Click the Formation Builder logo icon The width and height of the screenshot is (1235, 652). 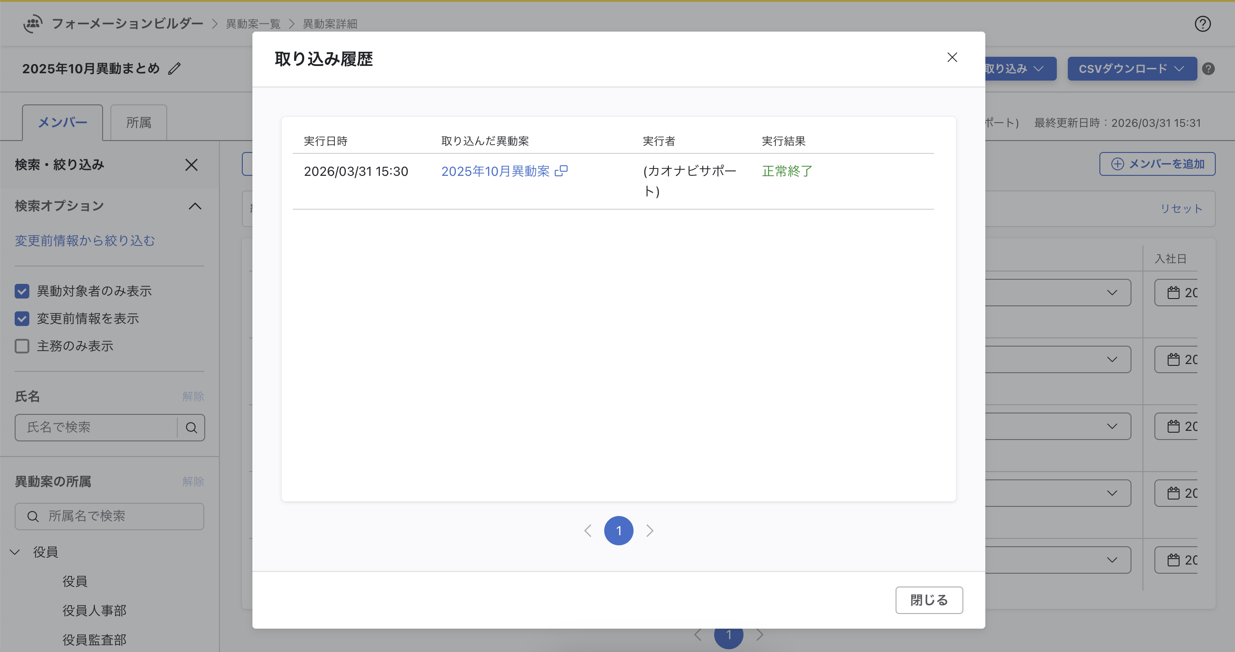(33, 23)
